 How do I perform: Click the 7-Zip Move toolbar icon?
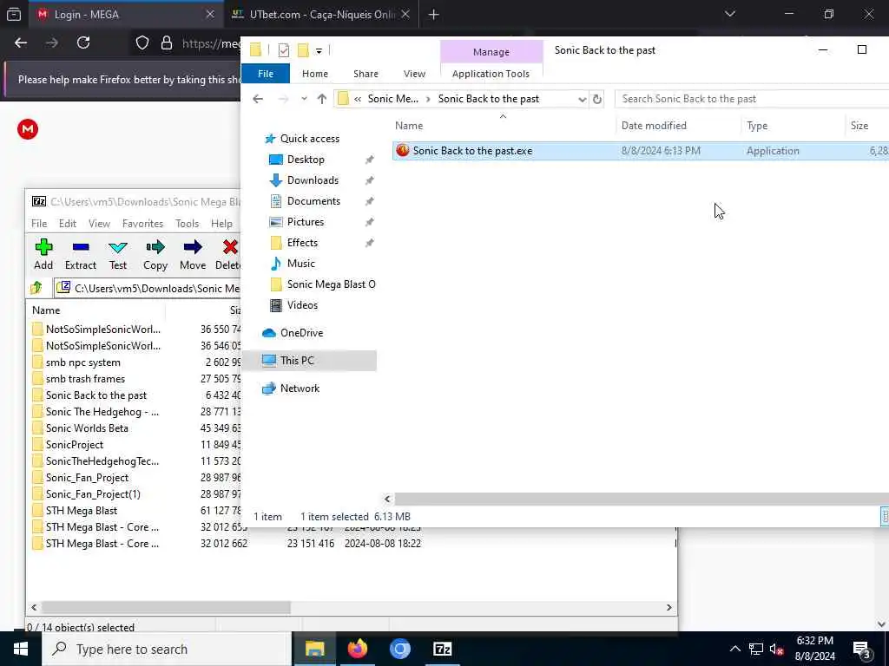click(x=193, y=247)
